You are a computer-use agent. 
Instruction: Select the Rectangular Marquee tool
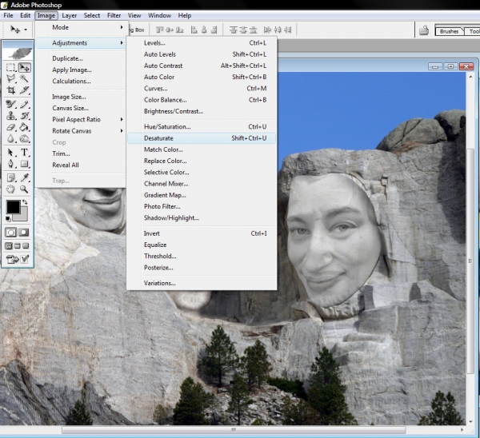[x=11, y=67]
